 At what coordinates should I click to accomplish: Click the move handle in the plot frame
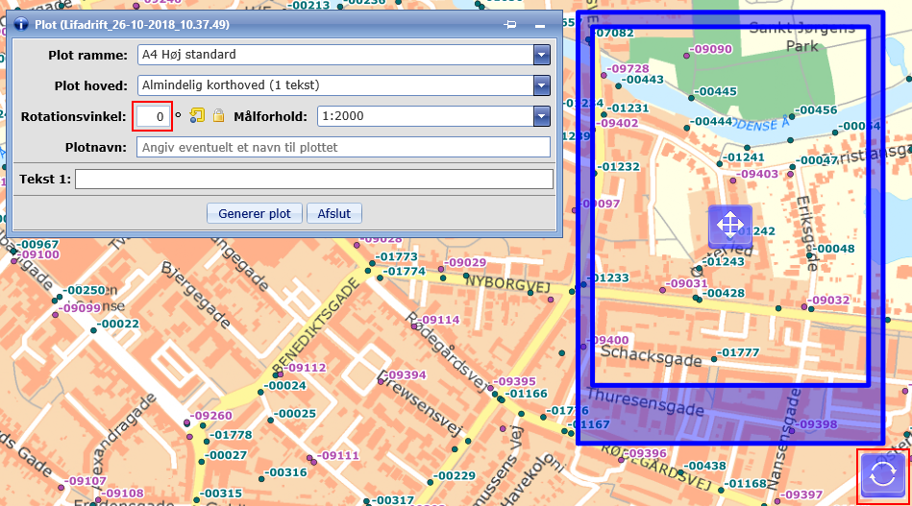[729, 227]
